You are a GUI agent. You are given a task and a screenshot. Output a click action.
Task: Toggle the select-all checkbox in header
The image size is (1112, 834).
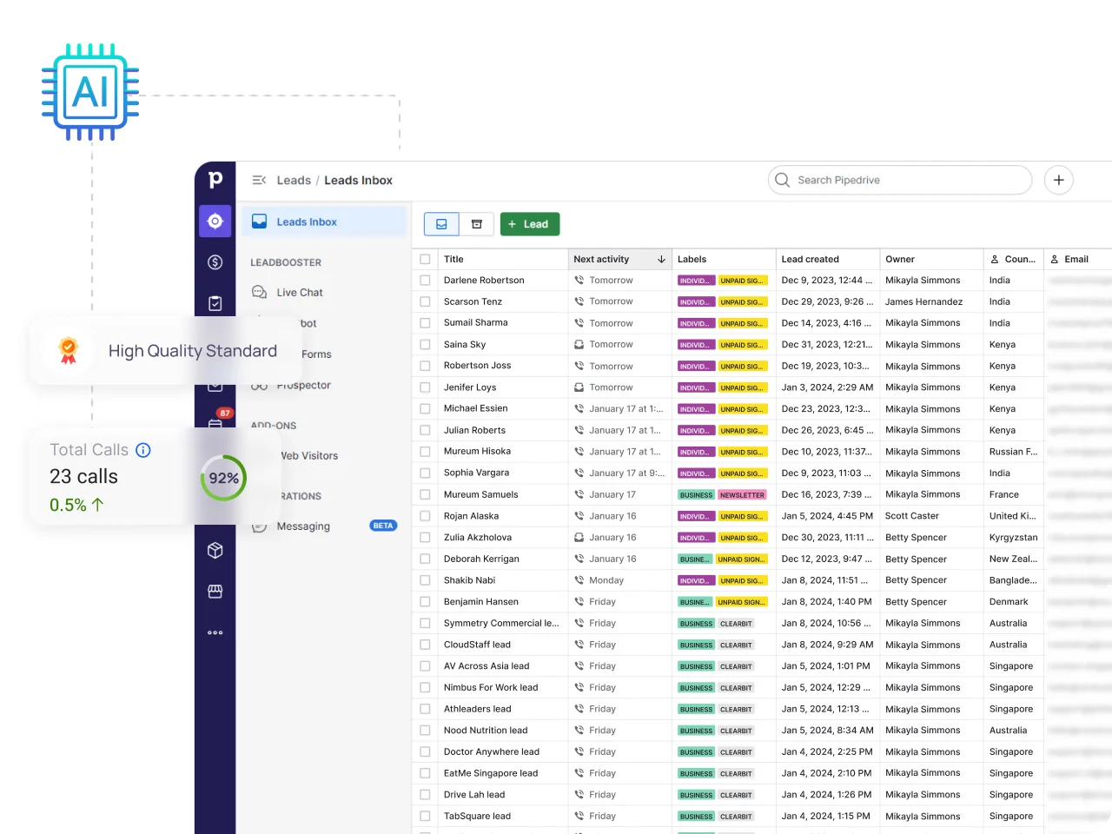pos(425,259)
